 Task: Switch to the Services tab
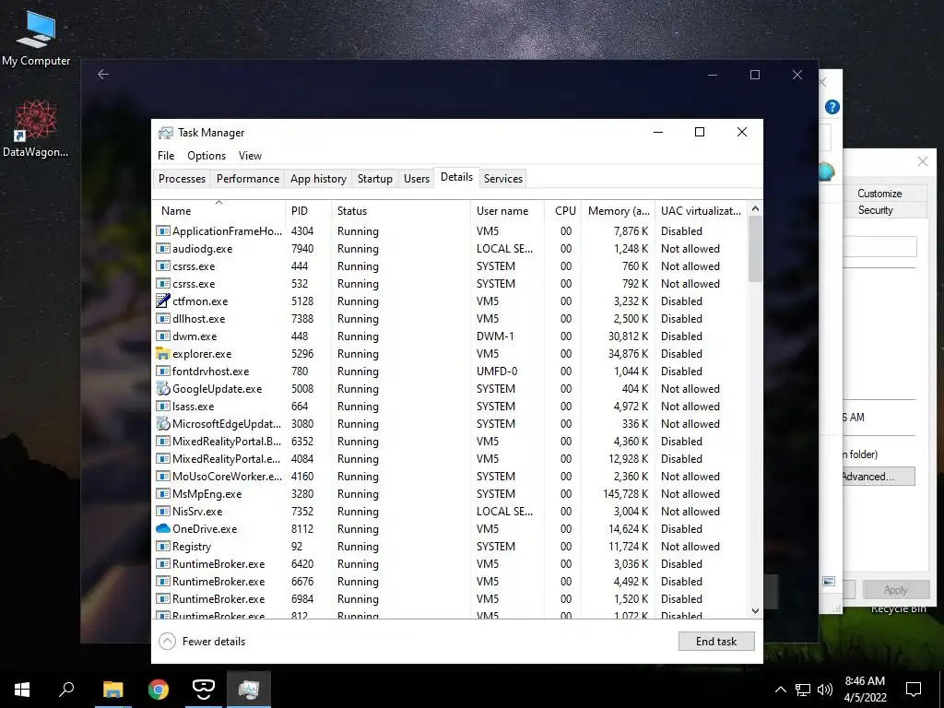pos(502,178)
